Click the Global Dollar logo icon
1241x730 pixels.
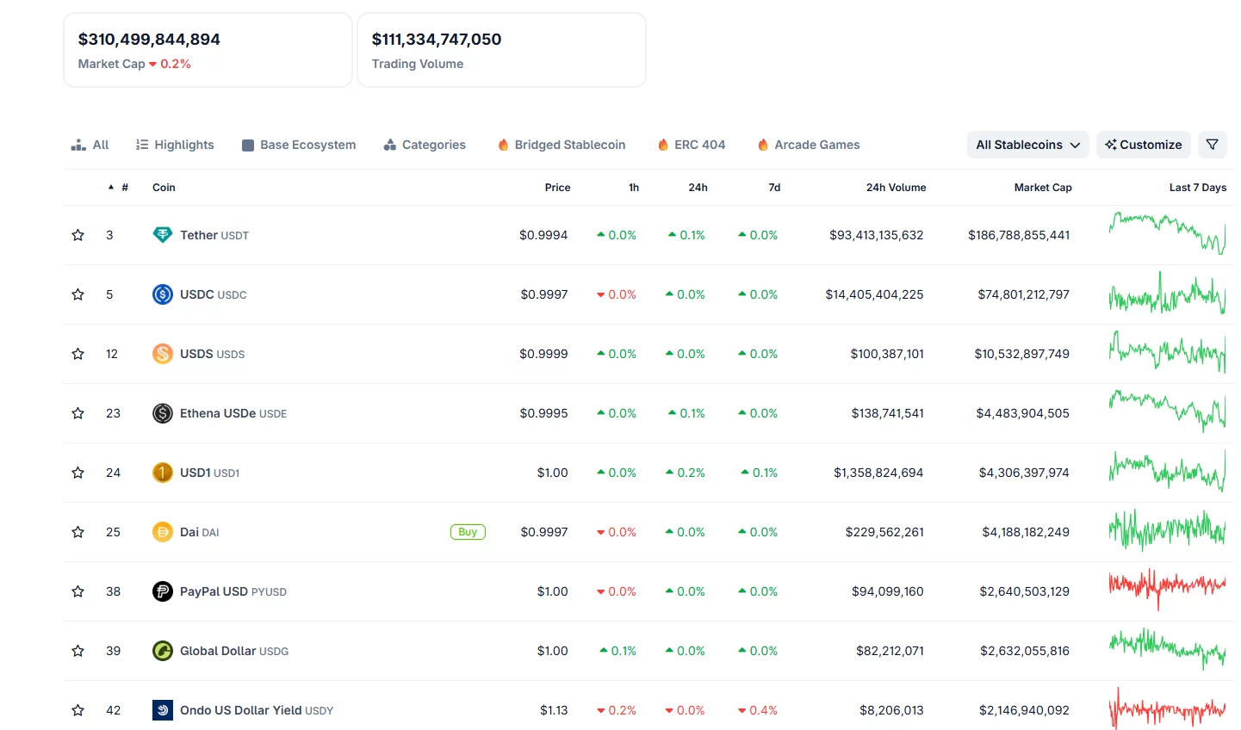pyautogui.click(x=163, y=651)
